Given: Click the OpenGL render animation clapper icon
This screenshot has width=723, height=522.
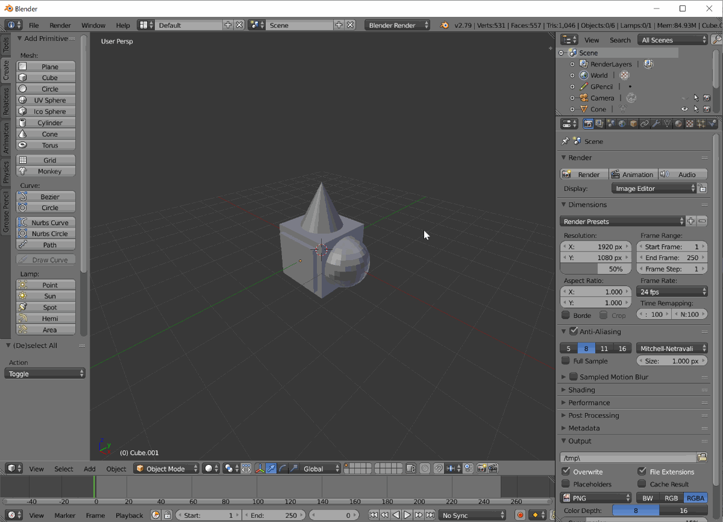Looking at the screenshot, I should [493, 468].
